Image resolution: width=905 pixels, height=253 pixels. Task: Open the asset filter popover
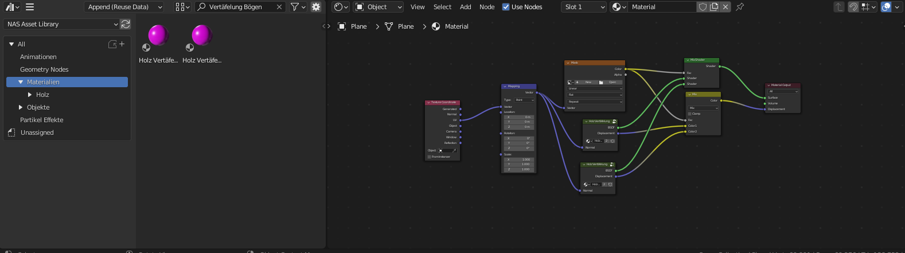(298, 7)
